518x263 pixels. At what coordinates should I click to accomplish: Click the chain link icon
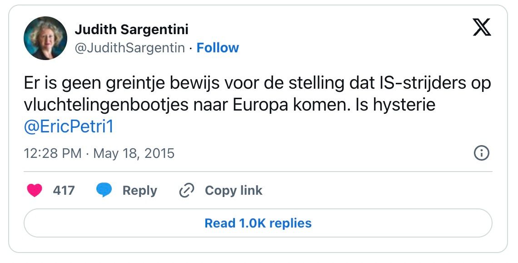pos(186,190)
